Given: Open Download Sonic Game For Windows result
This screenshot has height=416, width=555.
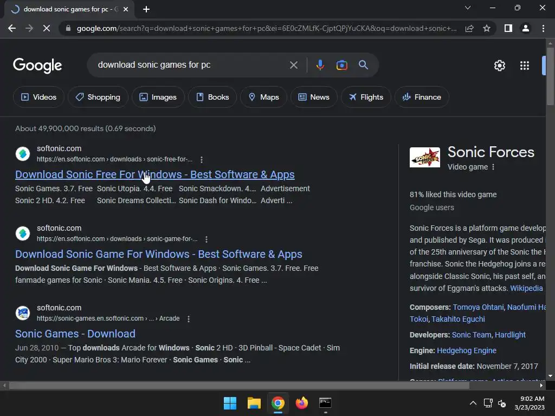Looking at the screenshot, I should [x=159, y=254].
